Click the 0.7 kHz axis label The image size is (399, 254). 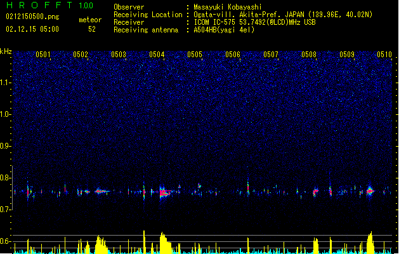point(6,210)
